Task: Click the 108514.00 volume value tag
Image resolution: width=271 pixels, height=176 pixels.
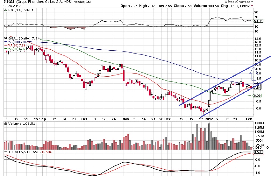Action: click(x=261, y=147)
